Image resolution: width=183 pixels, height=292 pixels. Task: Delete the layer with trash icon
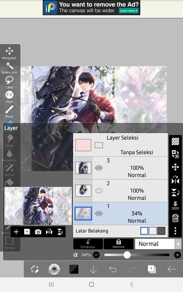coord(175,218)
